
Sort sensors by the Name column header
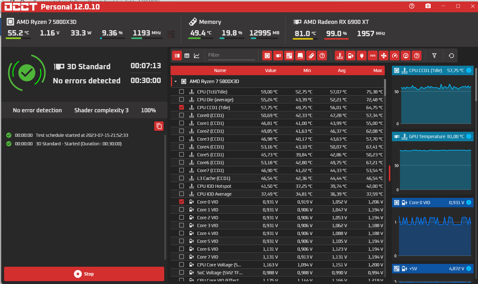tap(220, 70)
